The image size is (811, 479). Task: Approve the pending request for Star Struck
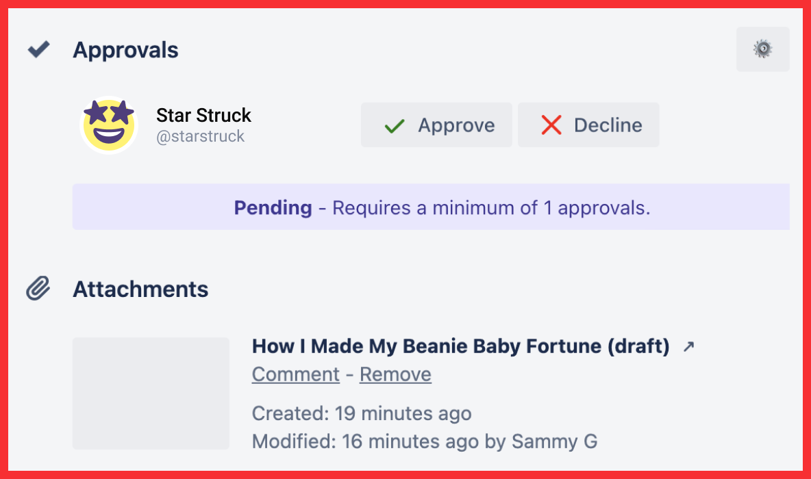click(x=436, y=125)
